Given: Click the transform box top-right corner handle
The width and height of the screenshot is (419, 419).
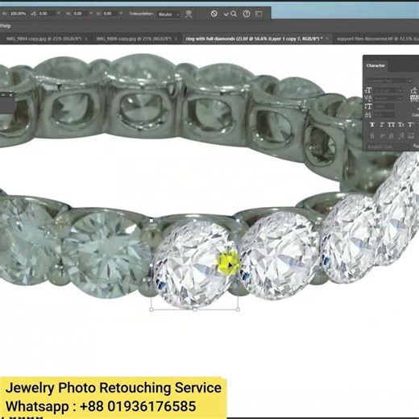Looking at the screenshot, I should pyautogui.click(x=238, y=221).
